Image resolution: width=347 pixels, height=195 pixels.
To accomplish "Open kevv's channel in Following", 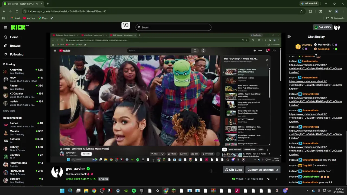I will (23, 79).
